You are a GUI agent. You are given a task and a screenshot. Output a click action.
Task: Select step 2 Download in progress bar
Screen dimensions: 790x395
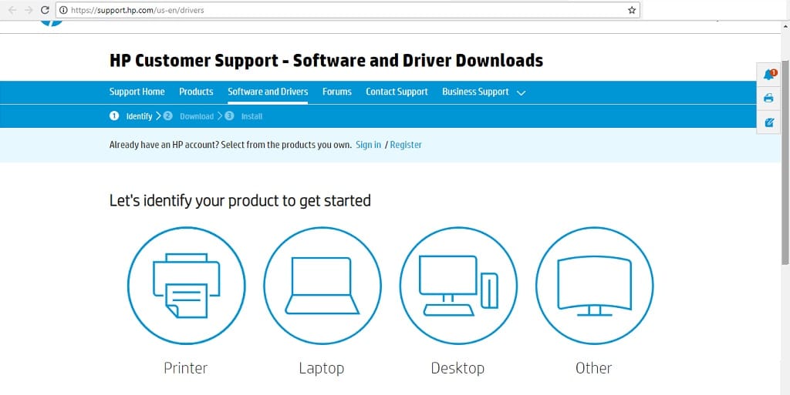(x=189, y=116)
